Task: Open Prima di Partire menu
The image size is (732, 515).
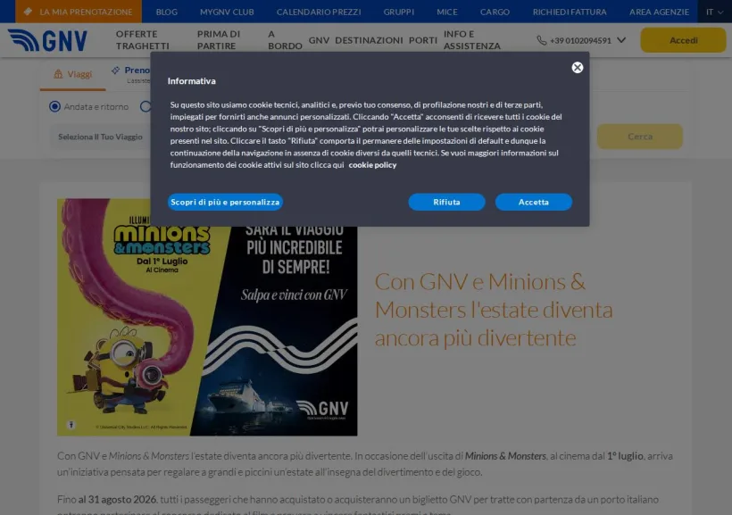Action: point(219,40)
